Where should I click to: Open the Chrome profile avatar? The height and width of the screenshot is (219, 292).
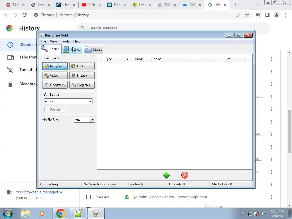point(277,15)
